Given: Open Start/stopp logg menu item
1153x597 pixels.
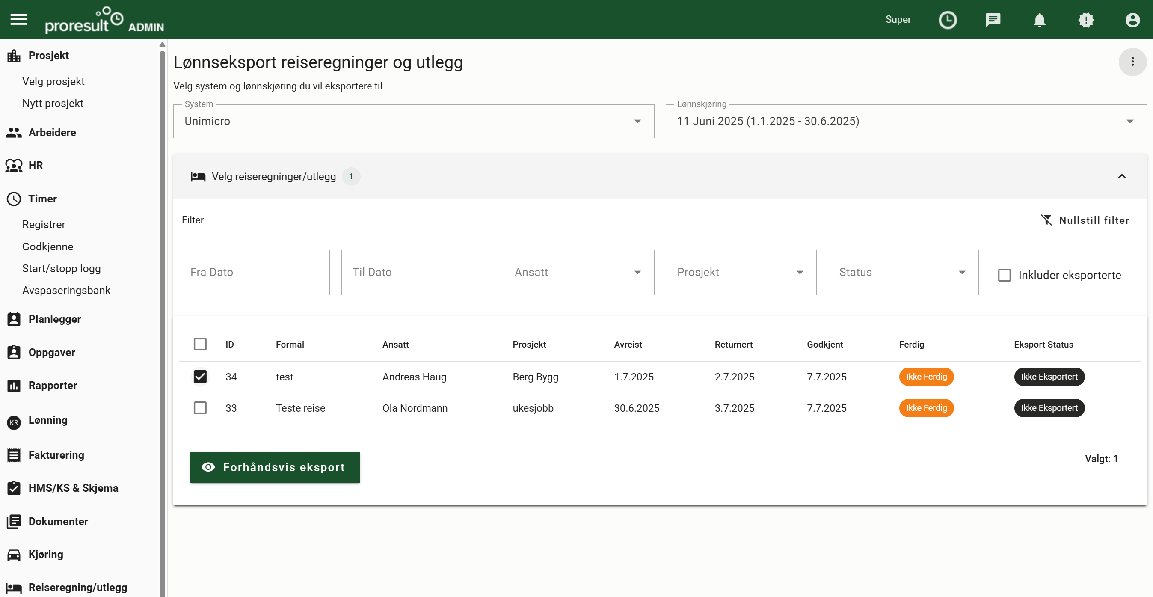Looking at the screenshot, I should (x=62, y=269).
